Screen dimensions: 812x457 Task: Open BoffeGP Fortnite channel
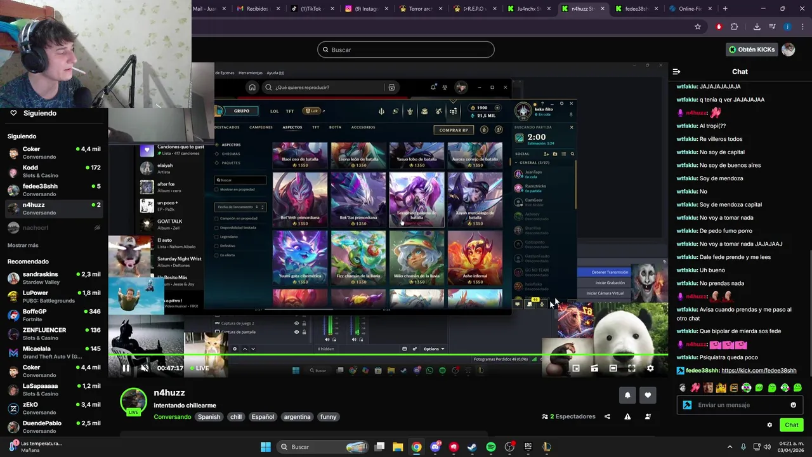(54, 315)
